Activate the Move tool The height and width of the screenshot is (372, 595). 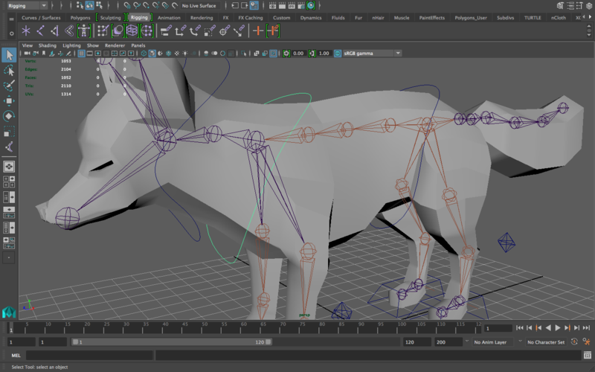pos(9,100)
